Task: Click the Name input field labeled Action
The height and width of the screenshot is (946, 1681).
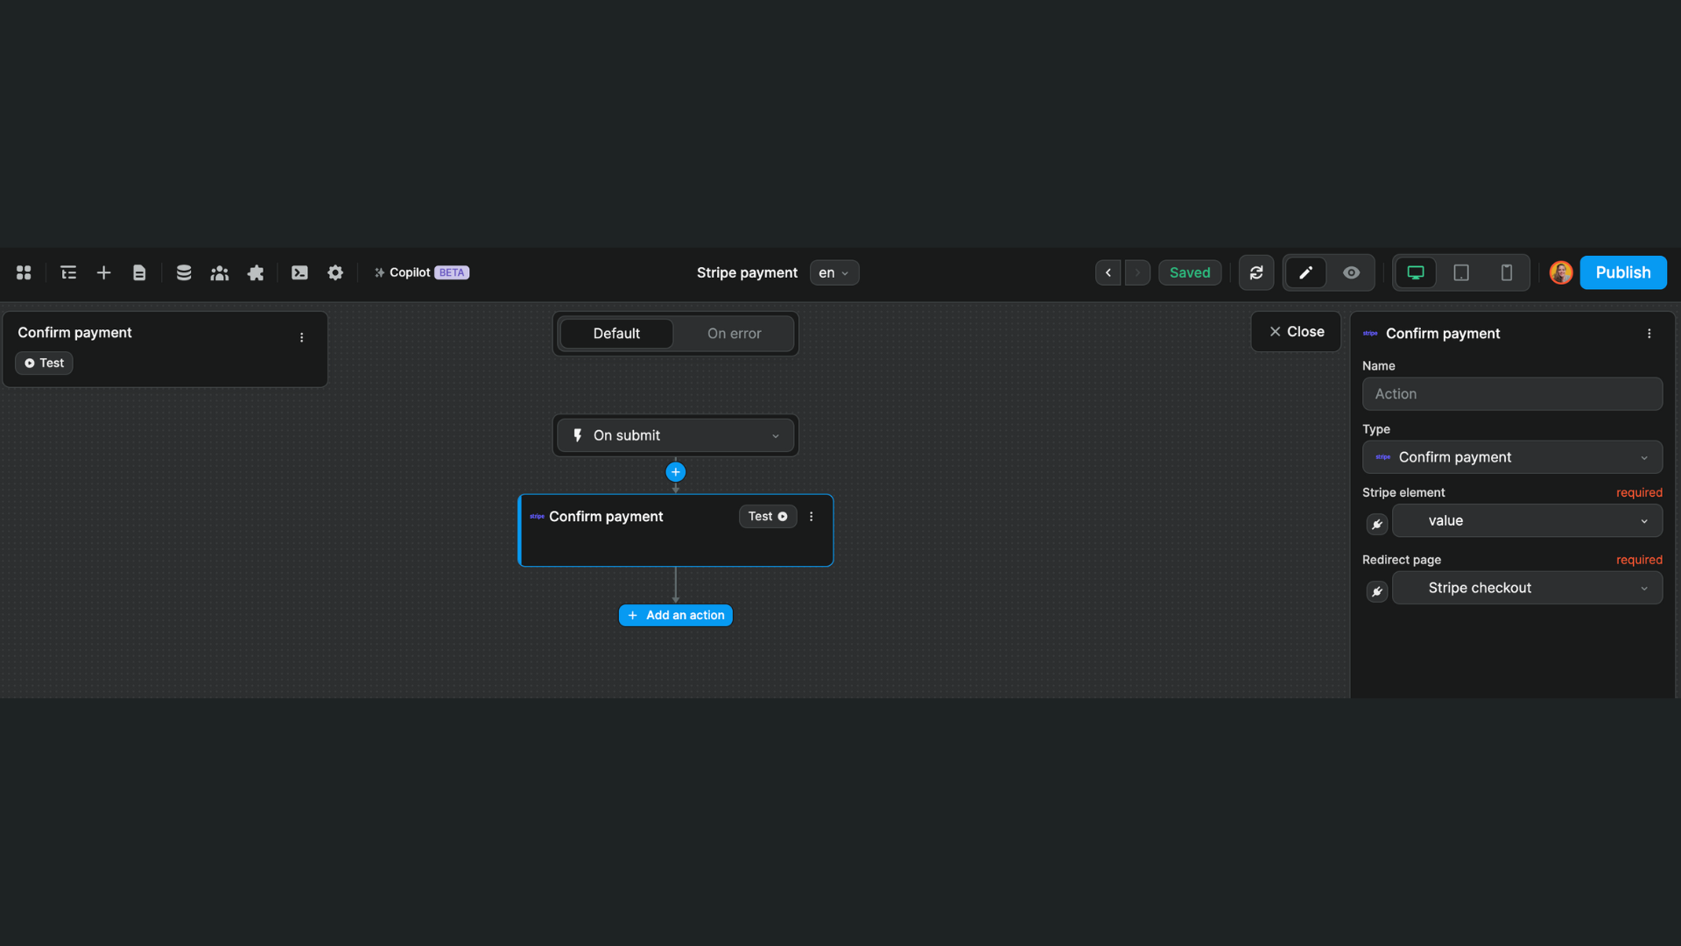Action: pos(1512,393)
